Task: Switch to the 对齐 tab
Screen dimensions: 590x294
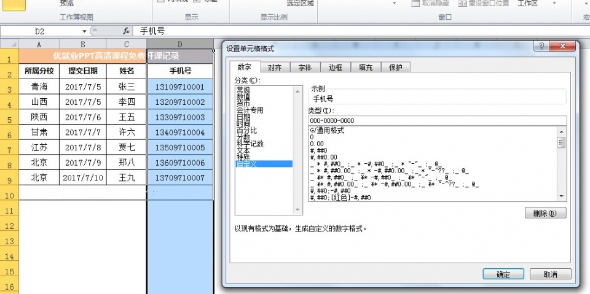Action: click(275, 68)
